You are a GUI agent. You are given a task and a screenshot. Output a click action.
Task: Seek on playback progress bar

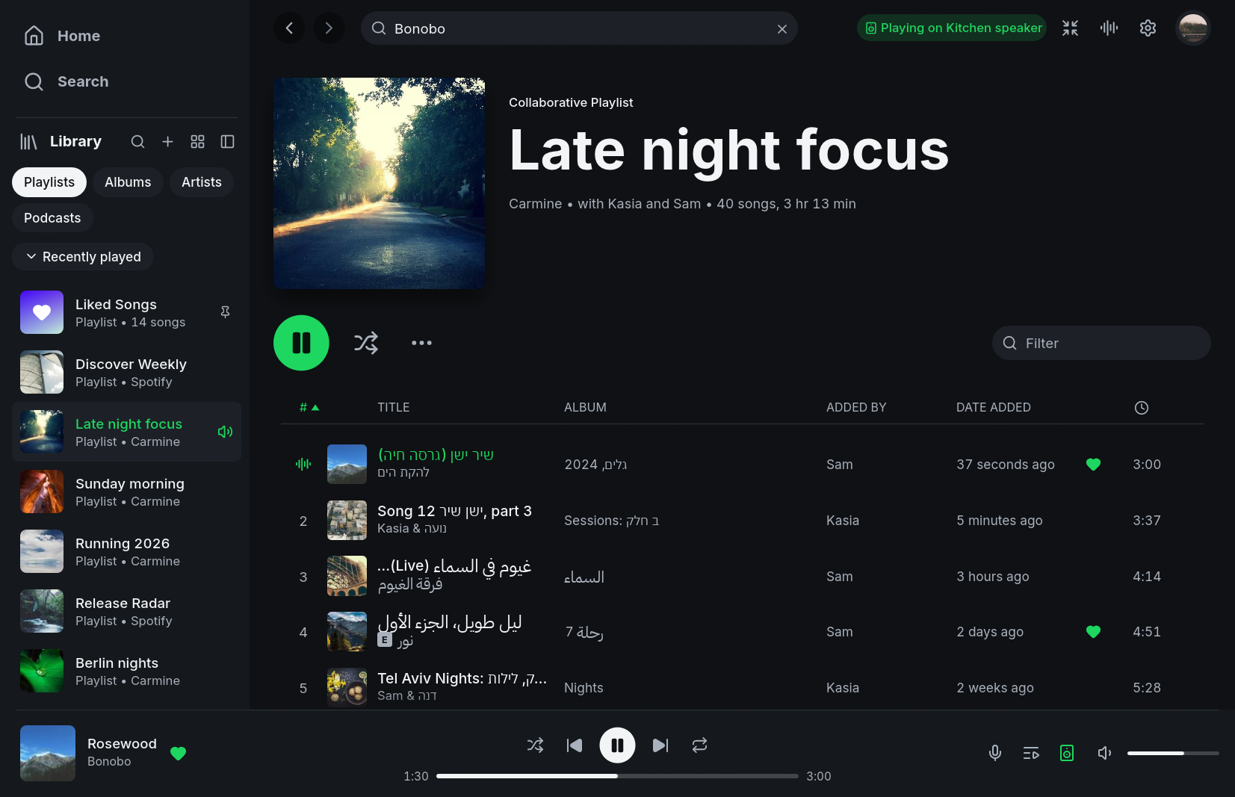click(x=617, y=776)
